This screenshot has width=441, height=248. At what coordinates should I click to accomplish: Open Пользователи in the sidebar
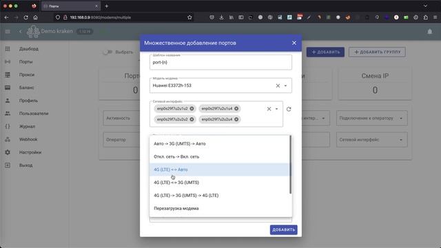pyautogui.click(x=34, y=114)
